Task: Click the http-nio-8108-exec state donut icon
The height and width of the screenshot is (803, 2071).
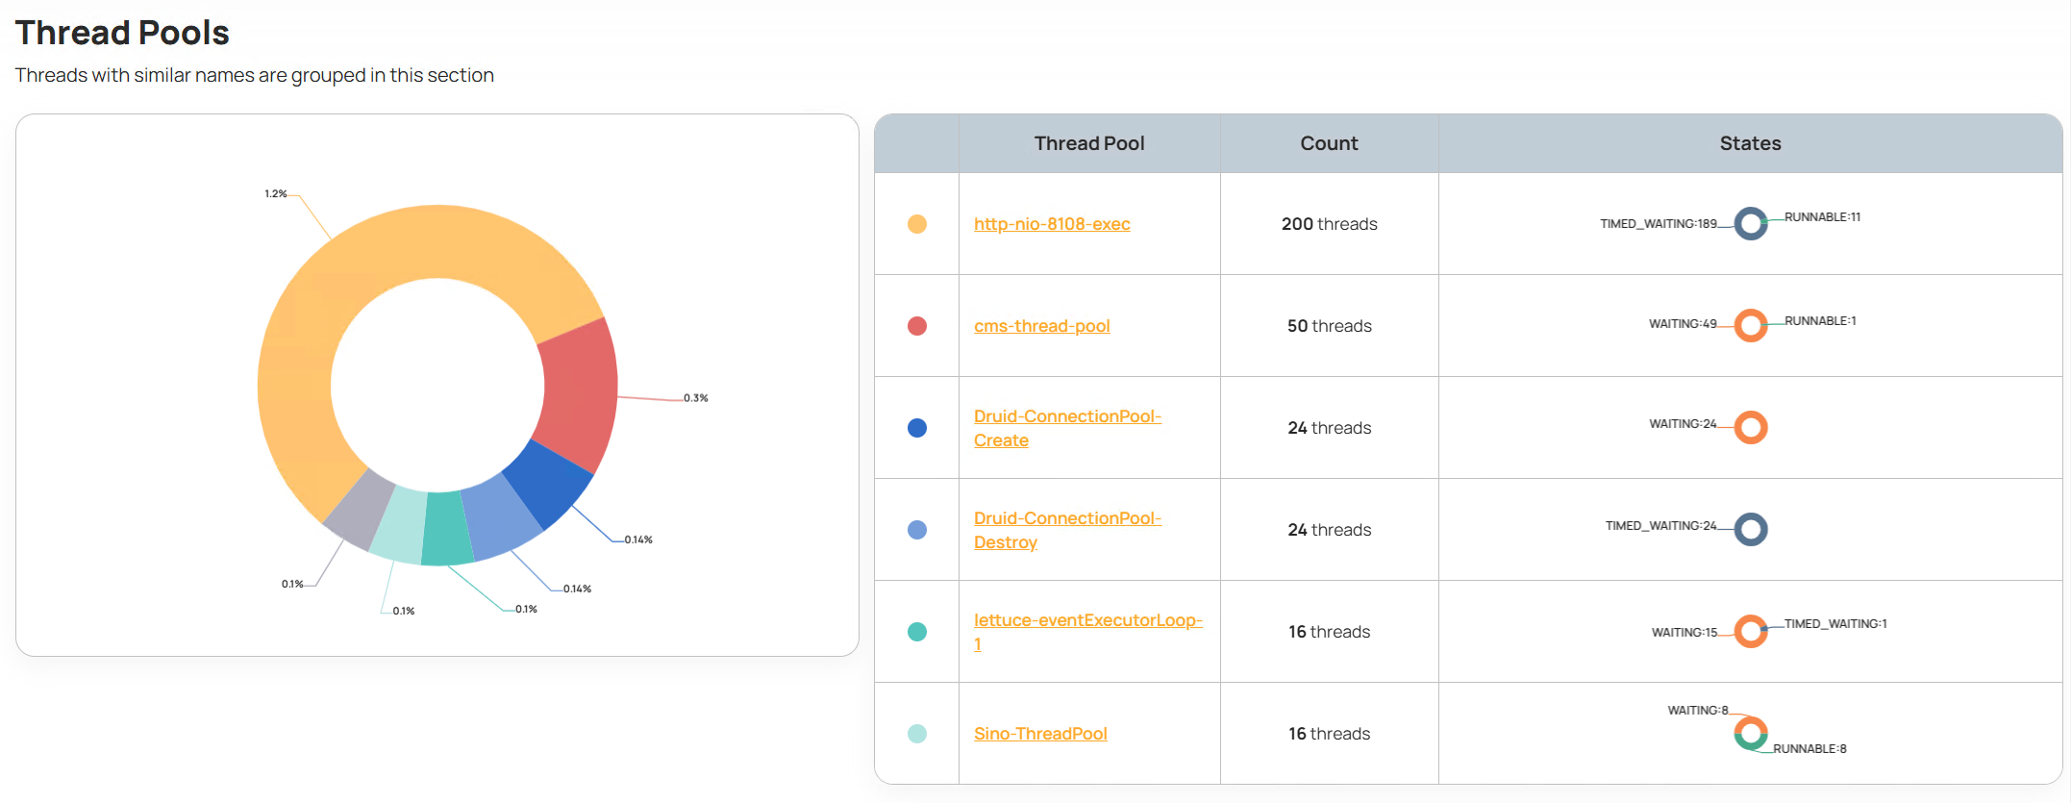Action: click(1750, 224)
